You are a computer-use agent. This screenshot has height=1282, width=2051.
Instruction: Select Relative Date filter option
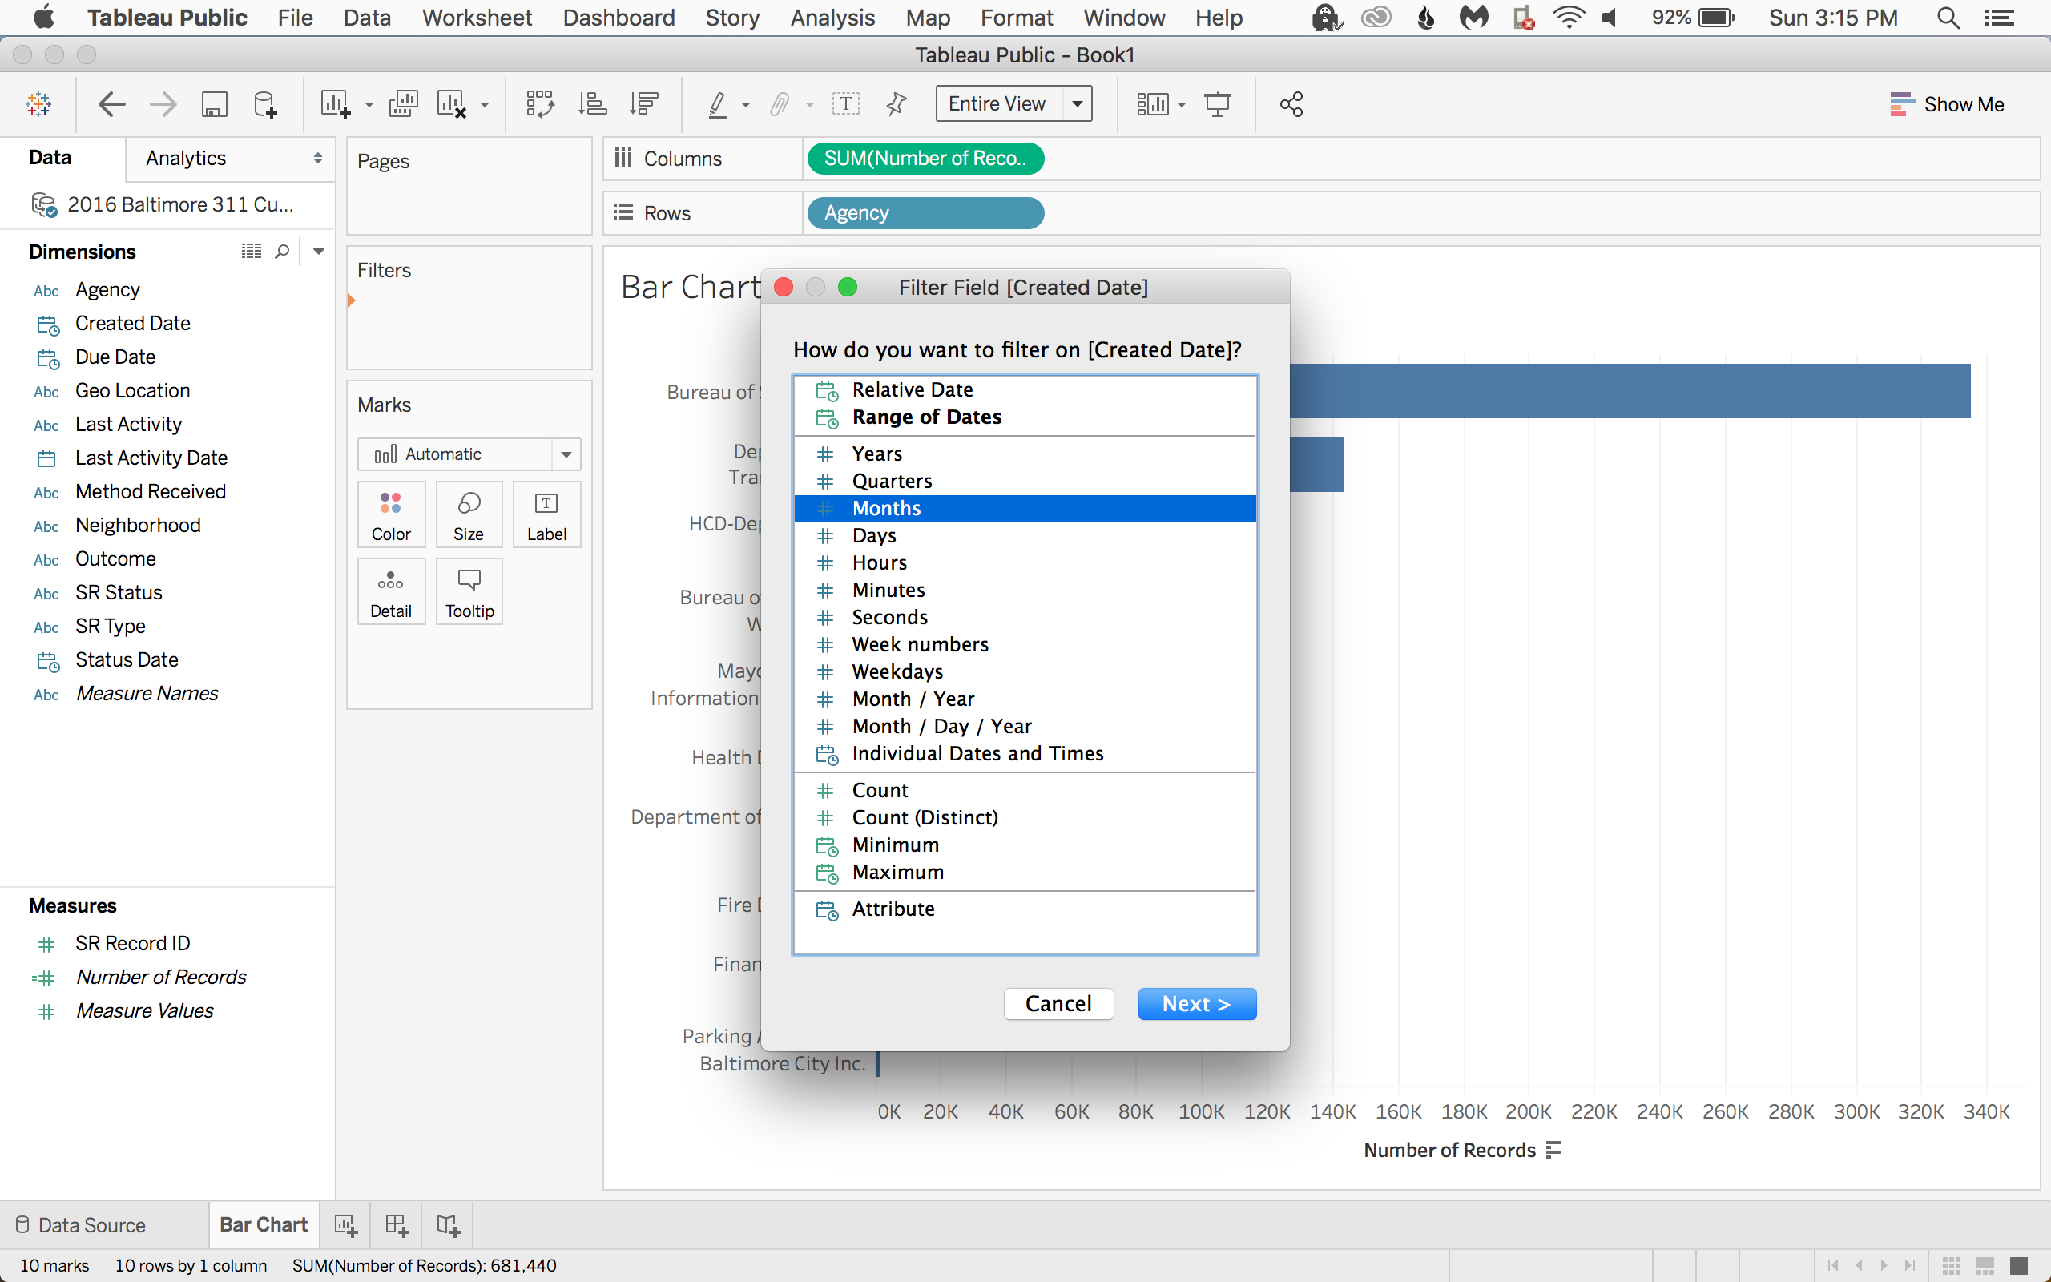(1025, 390)
